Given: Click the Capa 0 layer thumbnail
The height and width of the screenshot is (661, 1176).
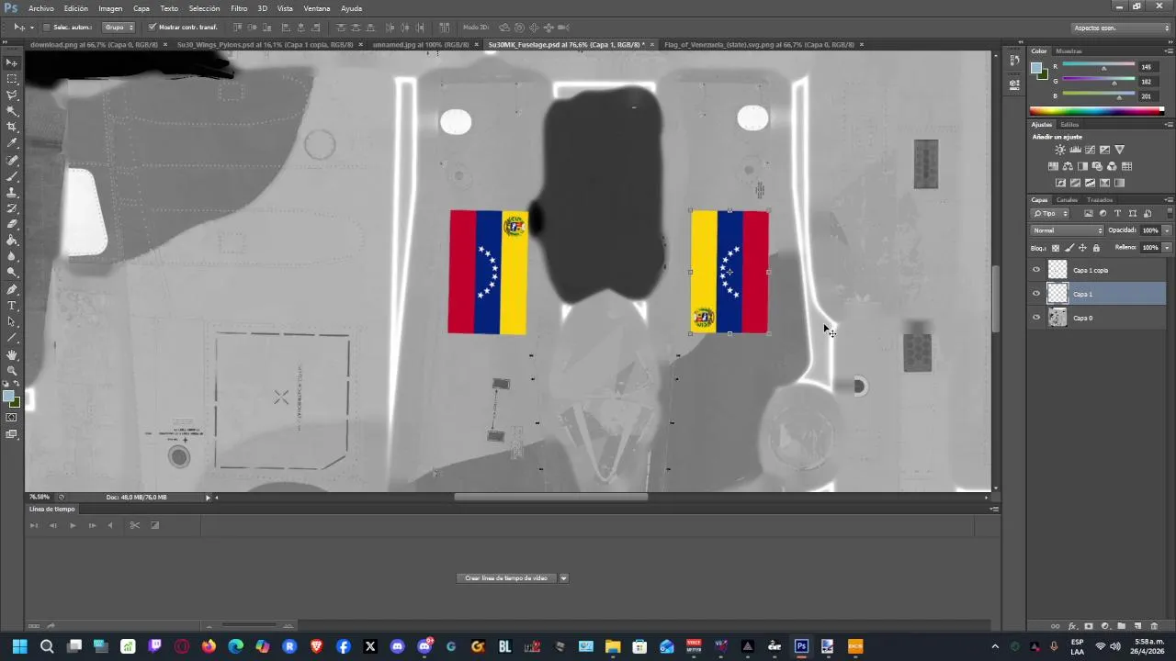Looking at the screenshot, I should click(x=1057, y=318).
